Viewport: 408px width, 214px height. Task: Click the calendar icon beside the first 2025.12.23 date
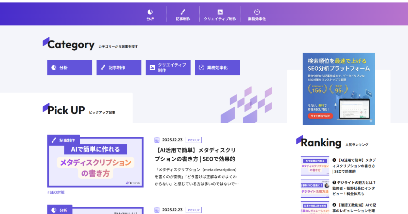(157, 140)
